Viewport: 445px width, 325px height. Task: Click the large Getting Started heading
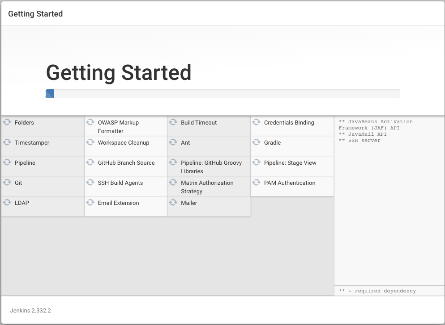point(119,73)
